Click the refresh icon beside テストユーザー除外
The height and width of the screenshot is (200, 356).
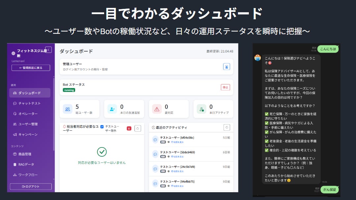click(138, 128)
